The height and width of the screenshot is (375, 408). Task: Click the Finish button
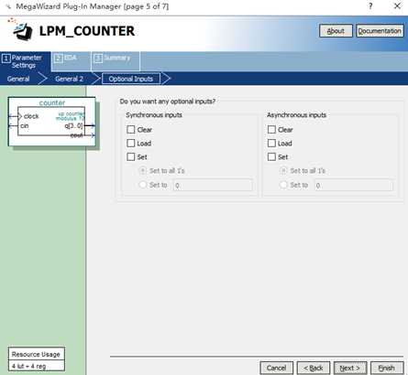387,368
